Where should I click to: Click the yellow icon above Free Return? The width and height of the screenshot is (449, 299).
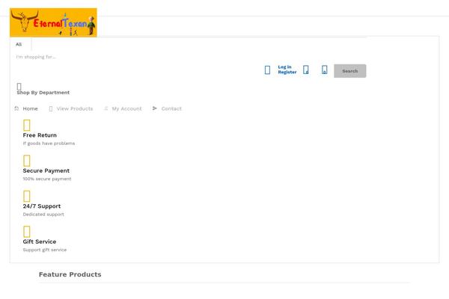(27, 126)
